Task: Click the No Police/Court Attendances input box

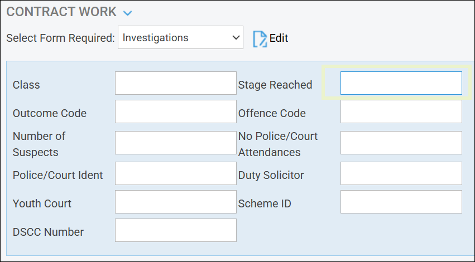Action: (x=401, y=143)
